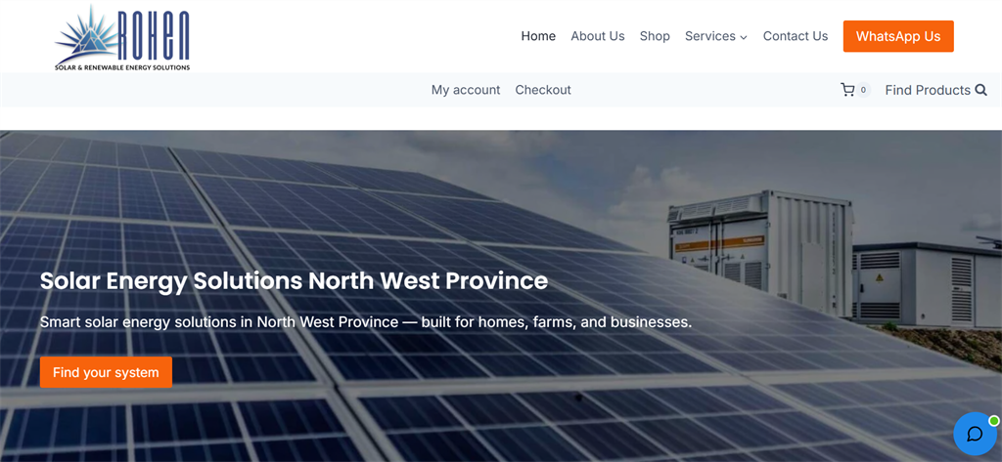Click the magnifier search icon
Image resolution: width=1002 pixels, height=462 pixels.
click(x=980, y=90)
